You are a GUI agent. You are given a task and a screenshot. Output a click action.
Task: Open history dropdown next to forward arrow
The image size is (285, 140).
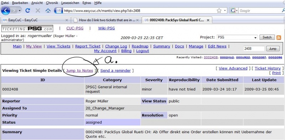[20, 11]
